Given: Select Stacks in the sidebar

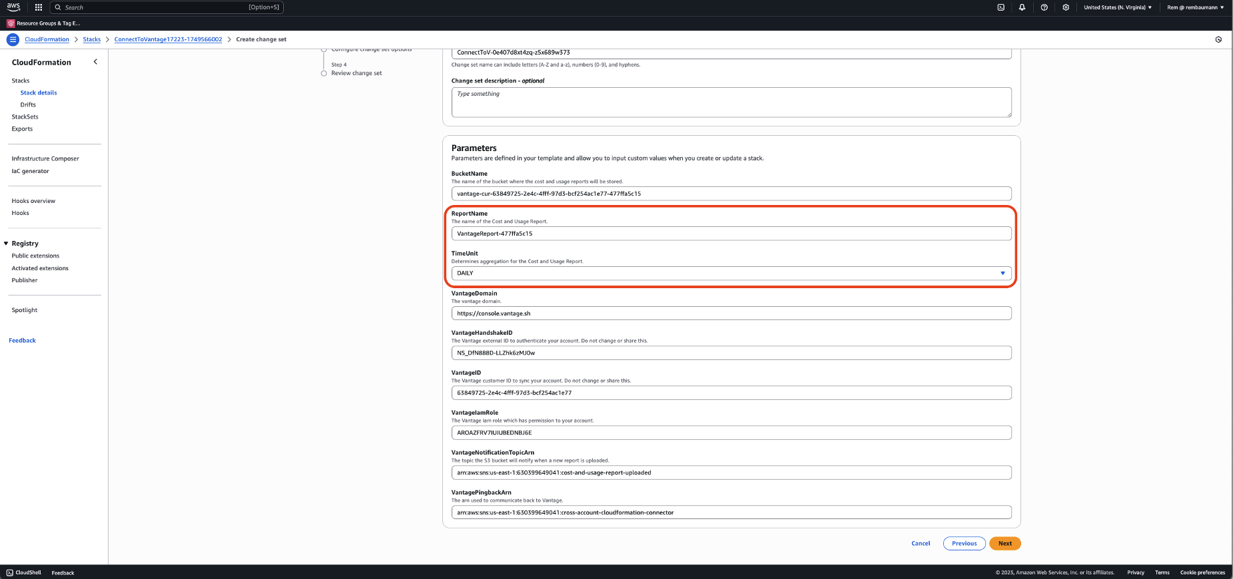Looking at the screenshot, I should coord(21,81).
